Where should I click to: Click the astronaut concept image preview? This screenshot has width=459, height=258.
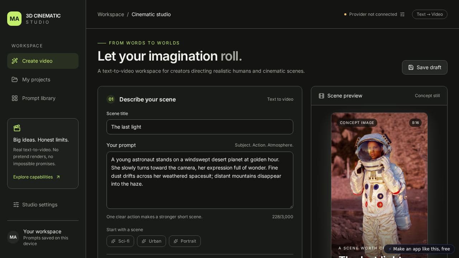pyautogui.click(x=379, y=185)
